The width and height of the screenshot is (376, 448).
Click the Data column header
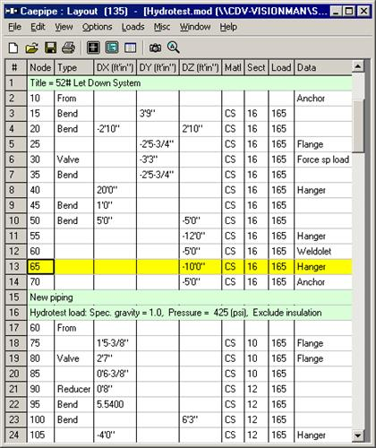tap(323, 67)
